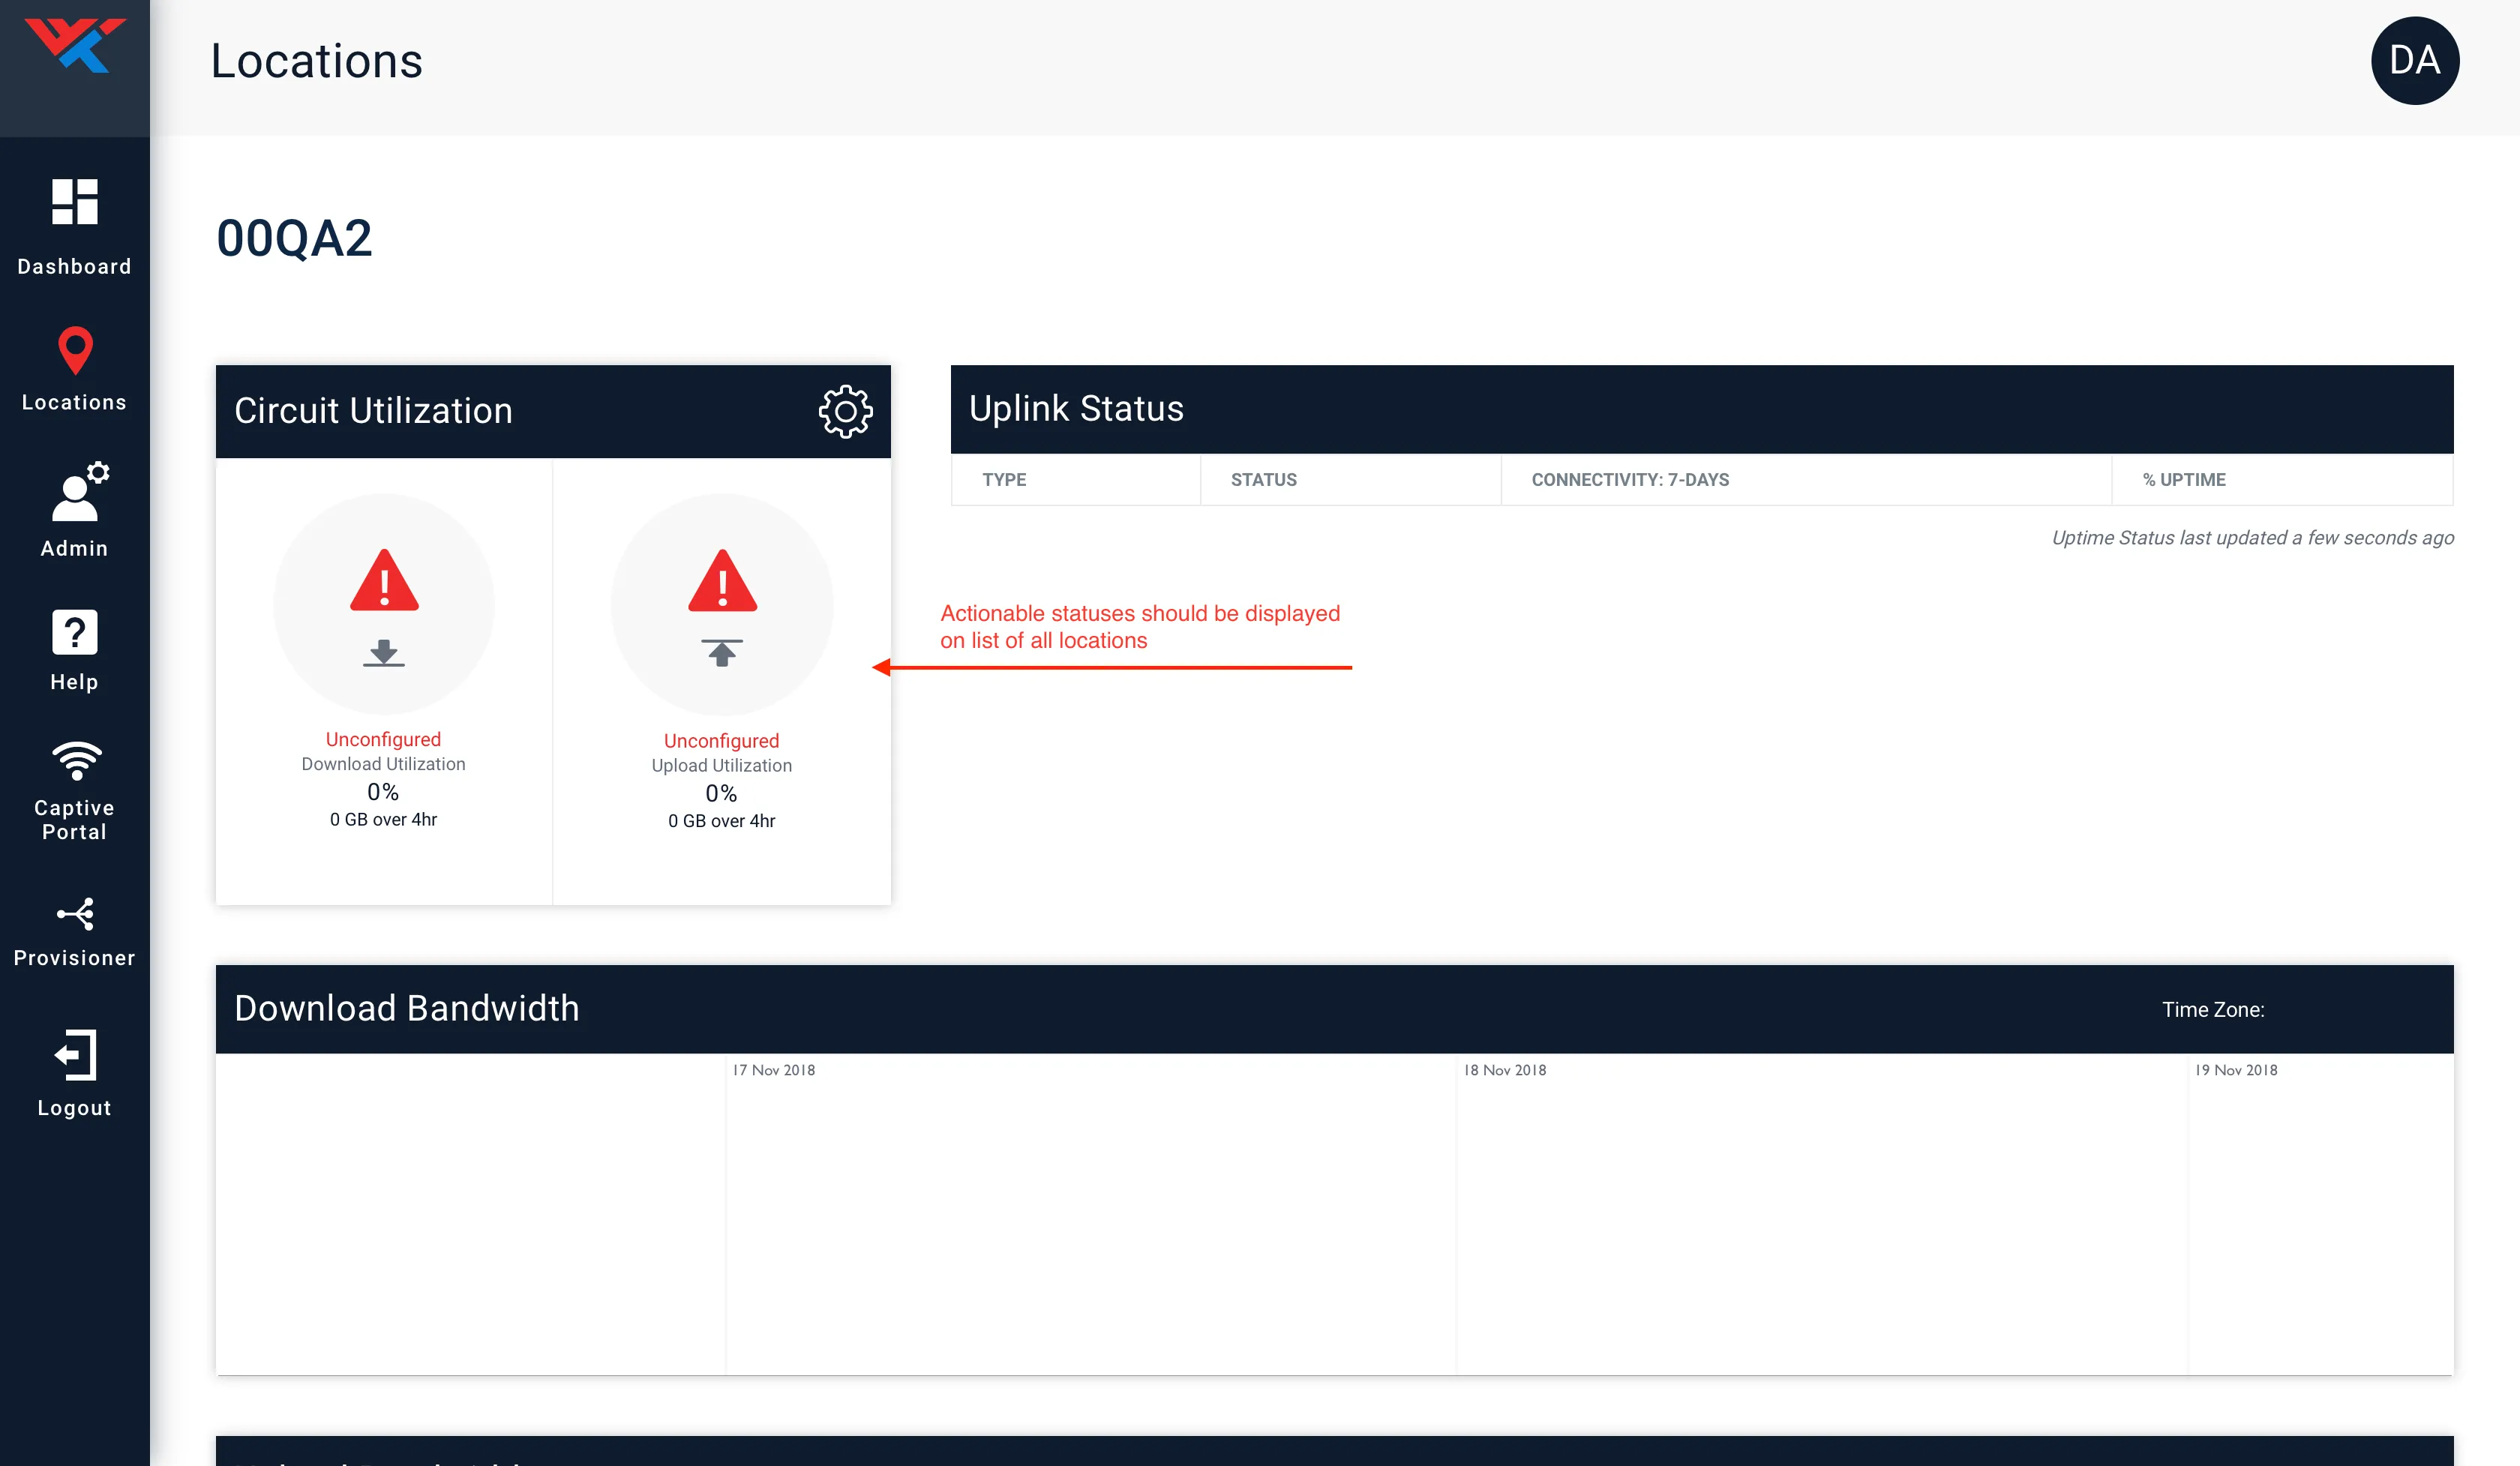
Task: Click the red and blue logo at top left
Action: pyautogui.click(x=75, y=45)
